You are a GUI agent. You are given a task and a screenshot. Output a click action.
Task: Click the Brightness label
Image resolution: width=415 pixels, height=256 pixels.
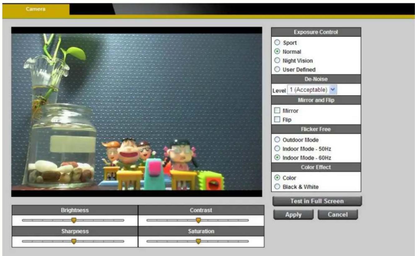click(x=75, y=210)
